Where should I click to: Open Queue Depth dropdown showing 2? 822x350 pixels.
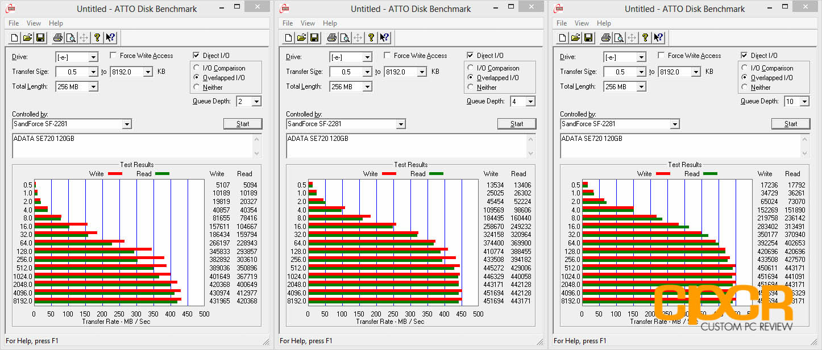pyautogui.click(x=256, y=101)
